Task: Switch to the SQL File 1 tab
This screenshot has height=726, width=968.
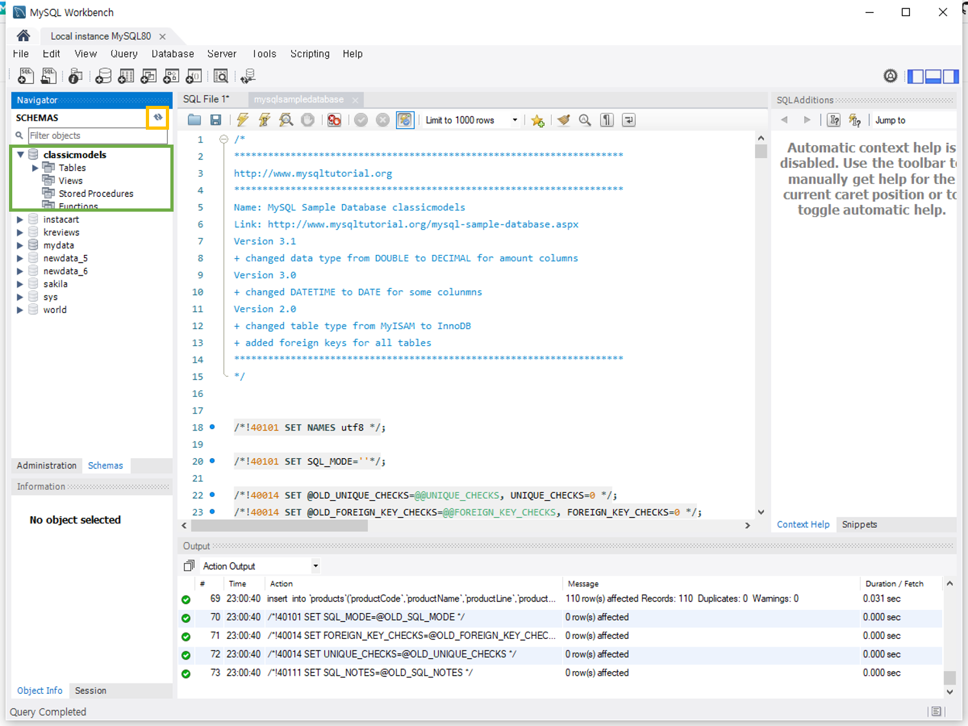Action: [x=206, y=99]
